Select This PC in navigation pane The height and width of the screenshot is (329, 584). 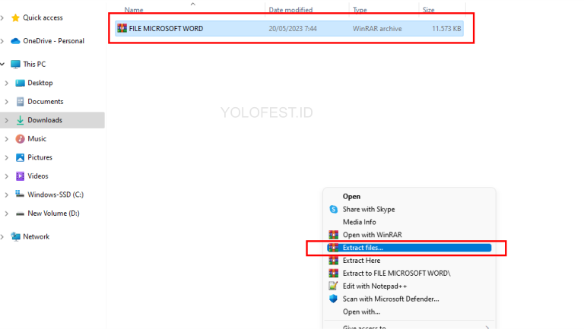click(x=34, y=65)
